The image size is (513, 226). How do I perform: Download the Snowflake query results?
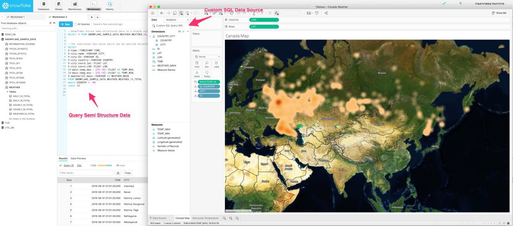[118, 173]
